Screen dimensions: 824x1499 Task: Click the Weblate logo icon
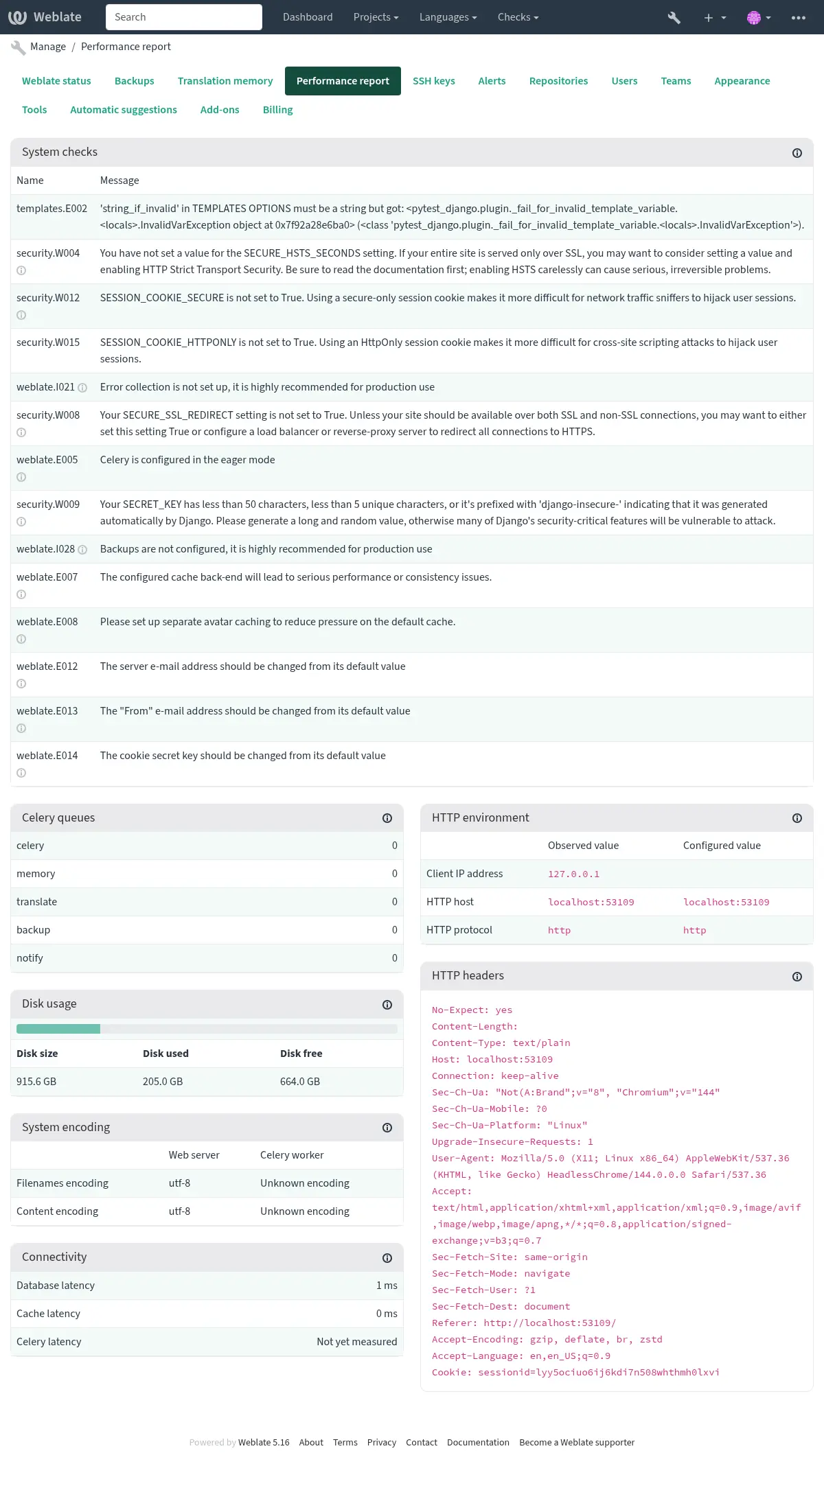[x=17, y=16]
